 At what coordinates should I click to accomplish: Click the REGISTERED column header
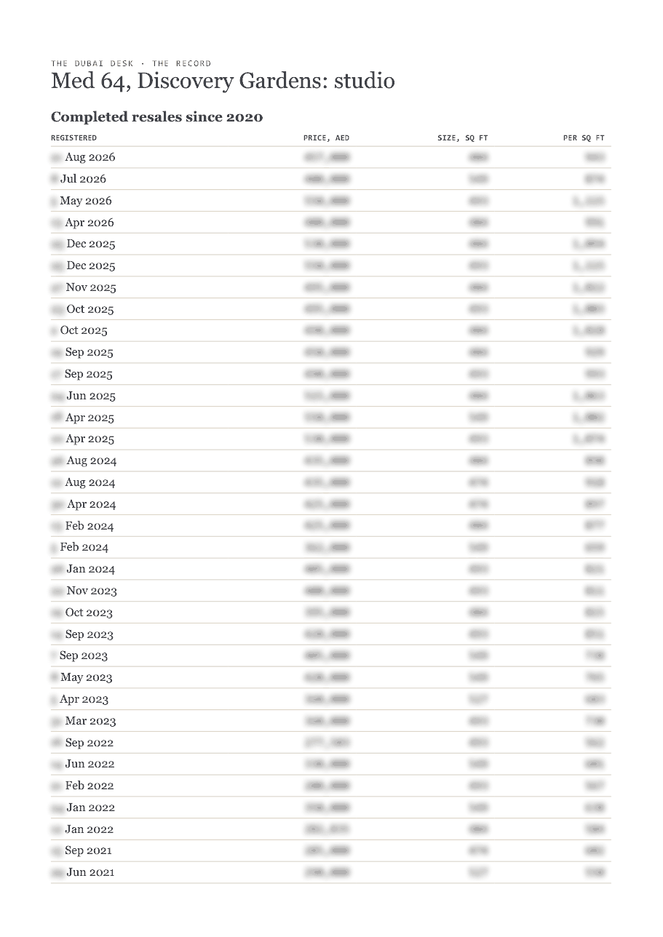pyautogui.click(x=74, y=137)
